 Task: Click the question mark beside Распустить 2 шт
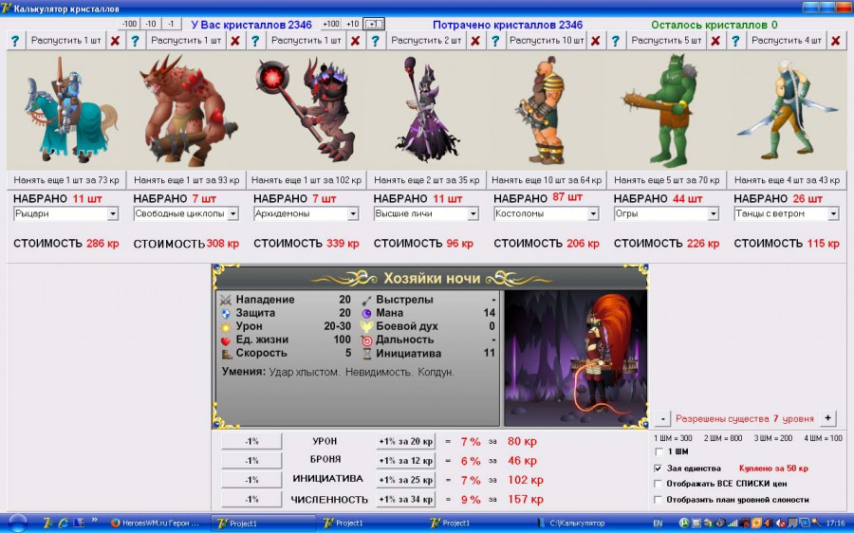coord(375,41)
